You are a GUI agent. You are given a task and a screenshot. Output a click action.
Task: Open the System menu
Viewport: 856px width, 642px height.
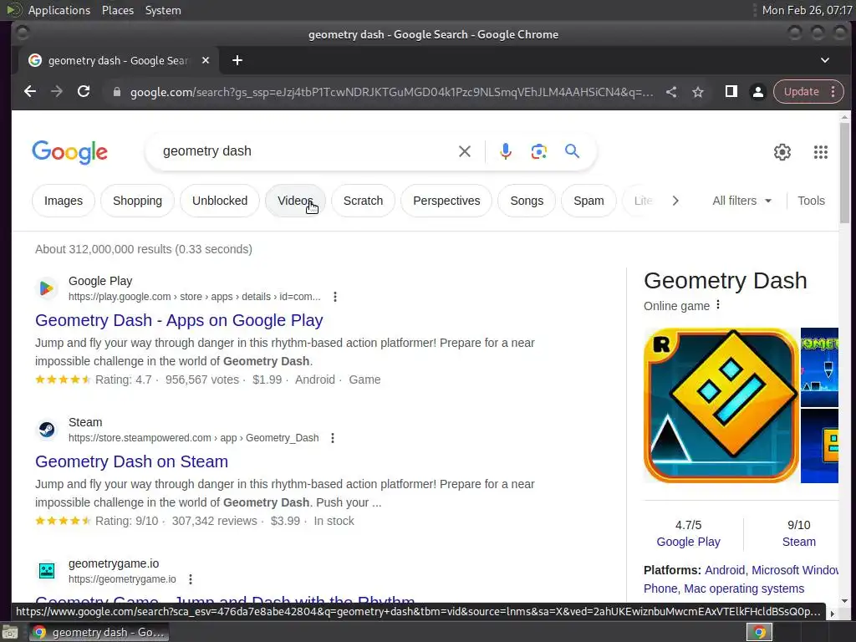[163, 10]
